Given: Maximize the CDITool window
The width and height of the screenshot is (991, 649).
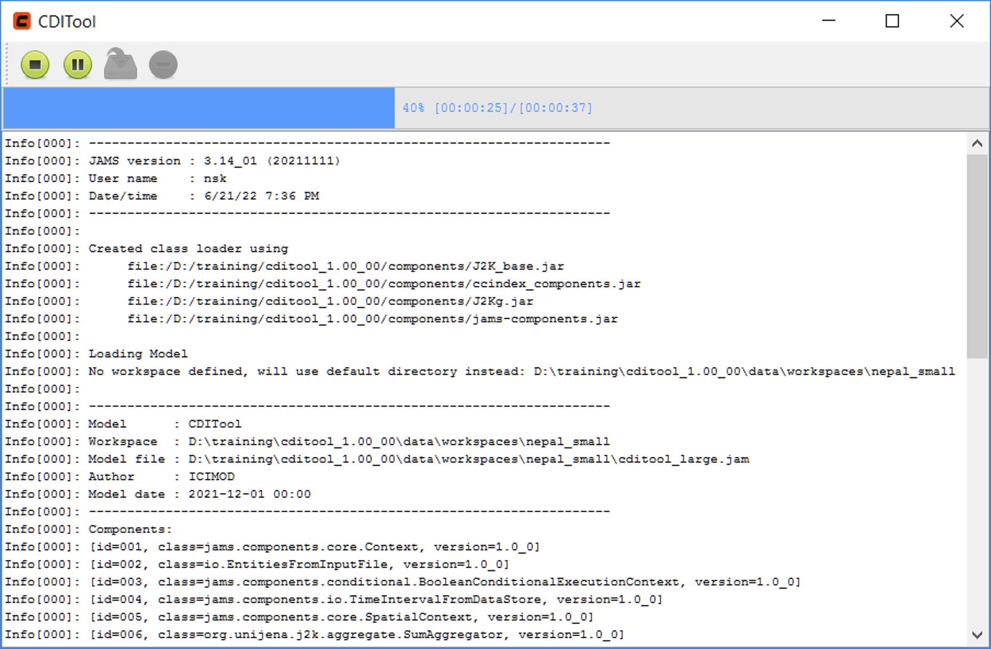Looking at the screenshot, I should pos(892,21).
